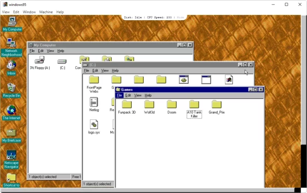Select the Shortcut to folder desktop icon

[12, 180]
